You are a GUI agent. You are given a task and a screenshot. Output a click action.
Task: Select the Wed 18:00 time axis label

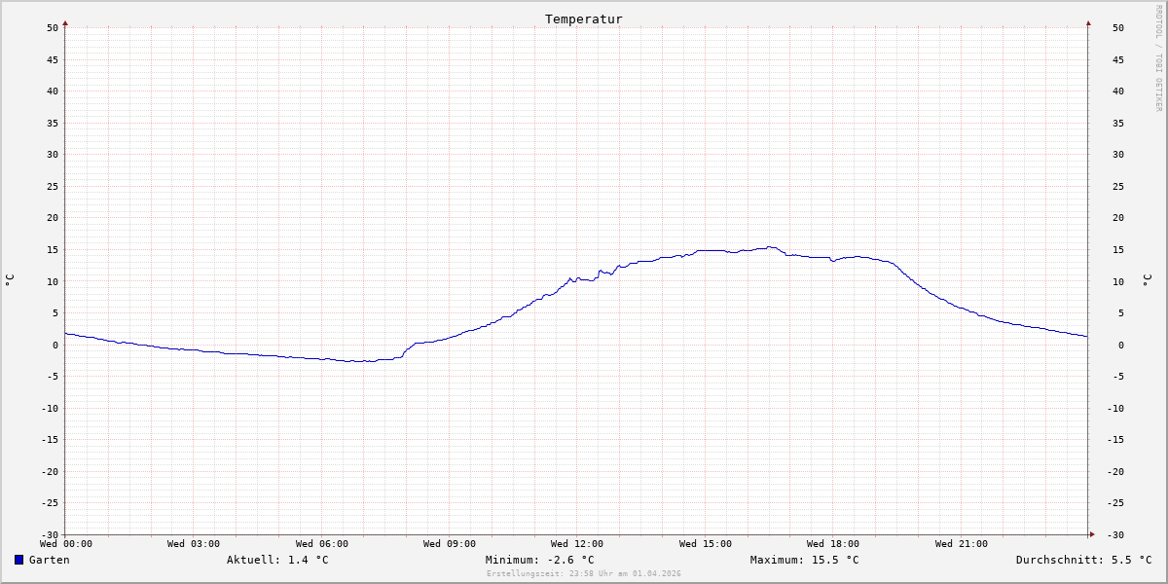[x=833, y=544]
